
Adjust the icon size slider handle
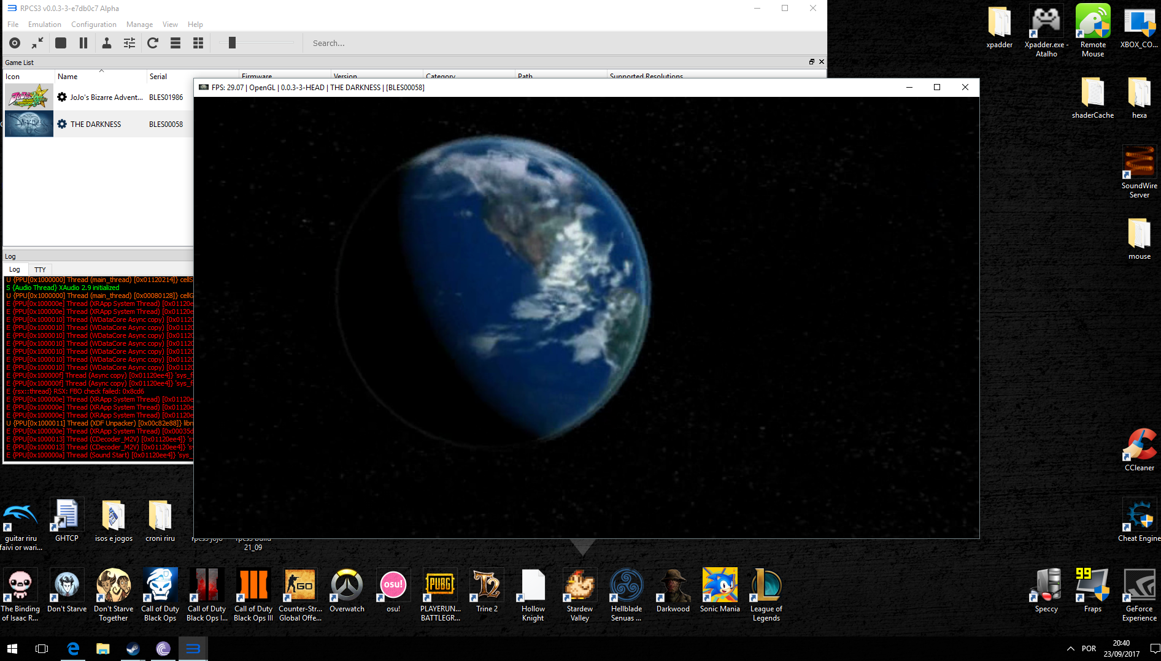(232, 42)
